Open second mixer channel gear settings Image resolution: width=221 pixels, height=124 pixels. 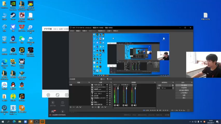click(x=123, y=105)
